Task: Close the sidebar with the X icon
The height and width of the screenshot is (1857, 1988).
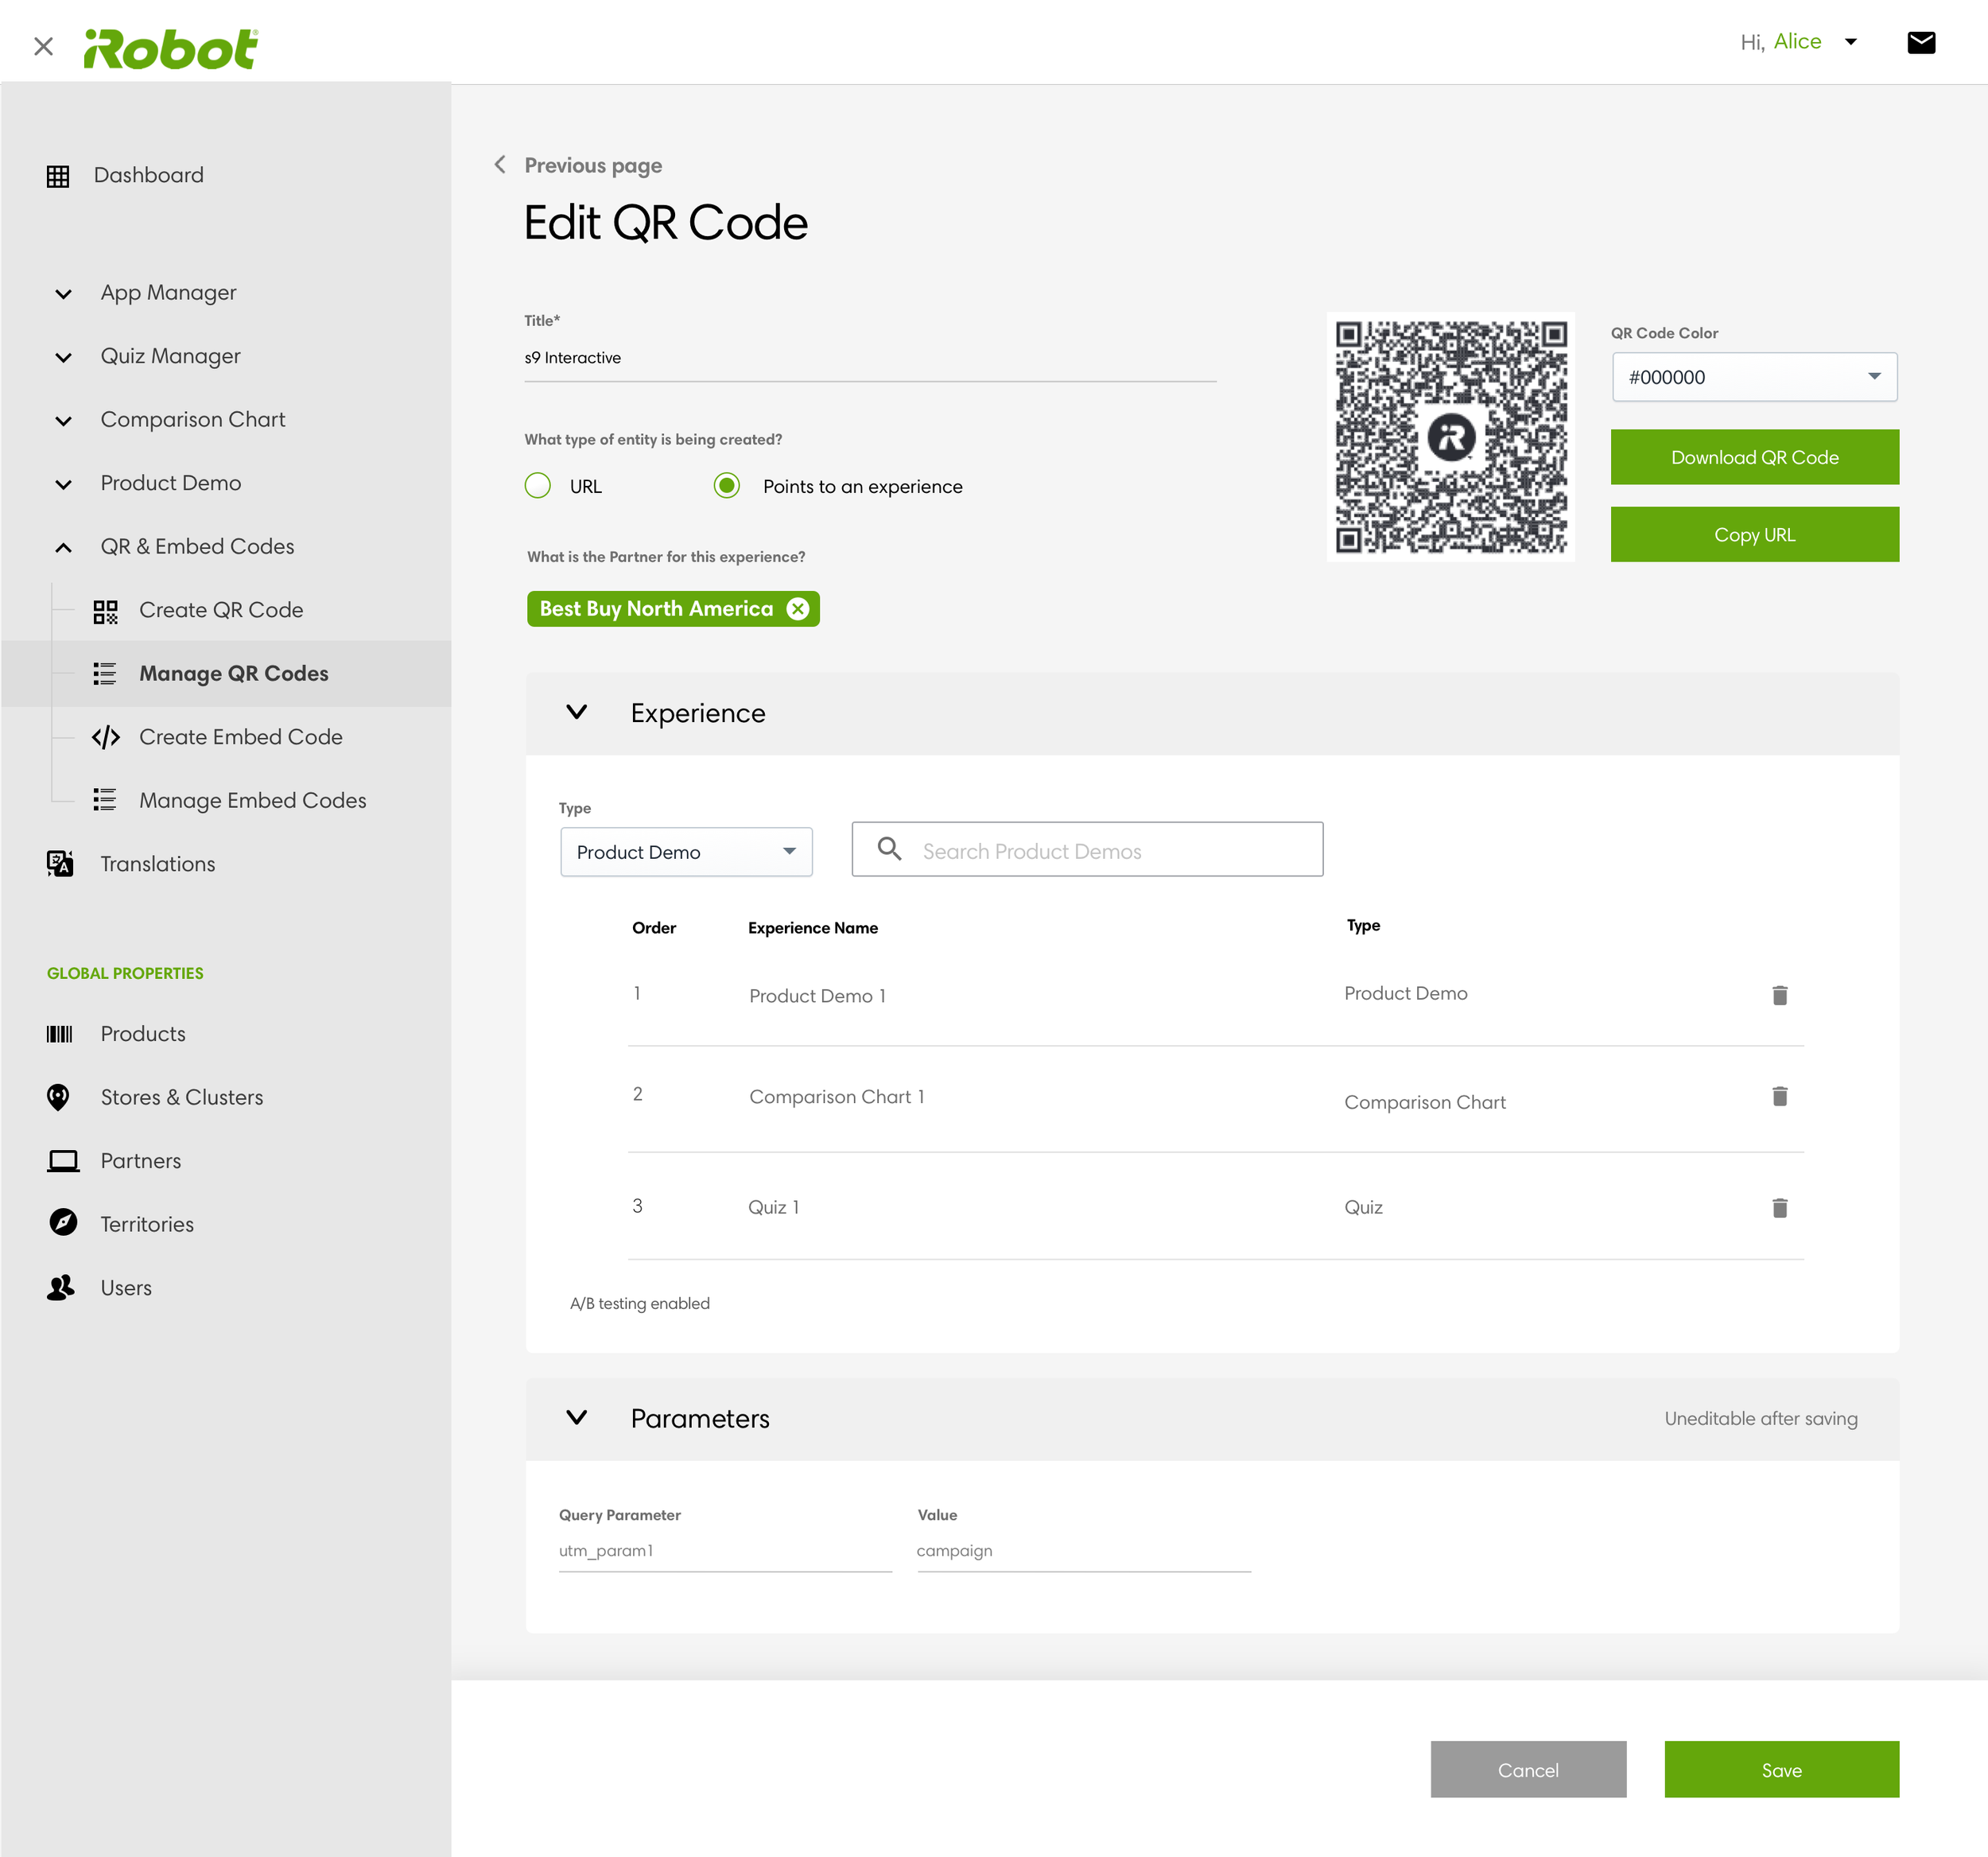Action: click(43, 46)
